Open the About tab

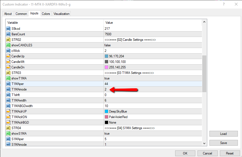pyautogui.click(x=8, y=14)
